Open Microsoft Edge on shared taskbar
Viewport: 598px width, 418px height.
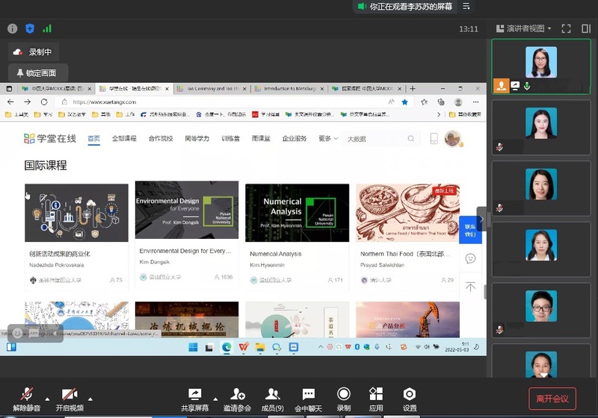(x=227, y=347)
